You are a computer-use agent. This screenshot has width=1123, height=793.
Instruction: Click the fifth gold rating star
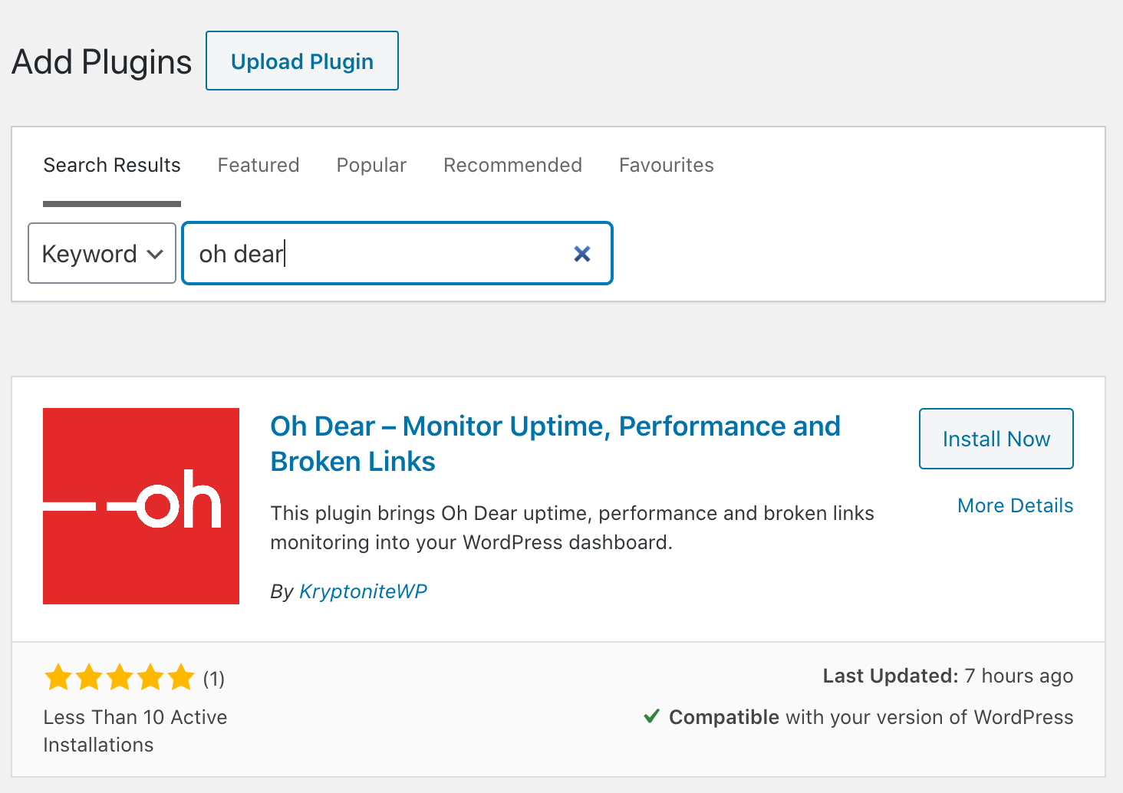click(x=181, y=677)
